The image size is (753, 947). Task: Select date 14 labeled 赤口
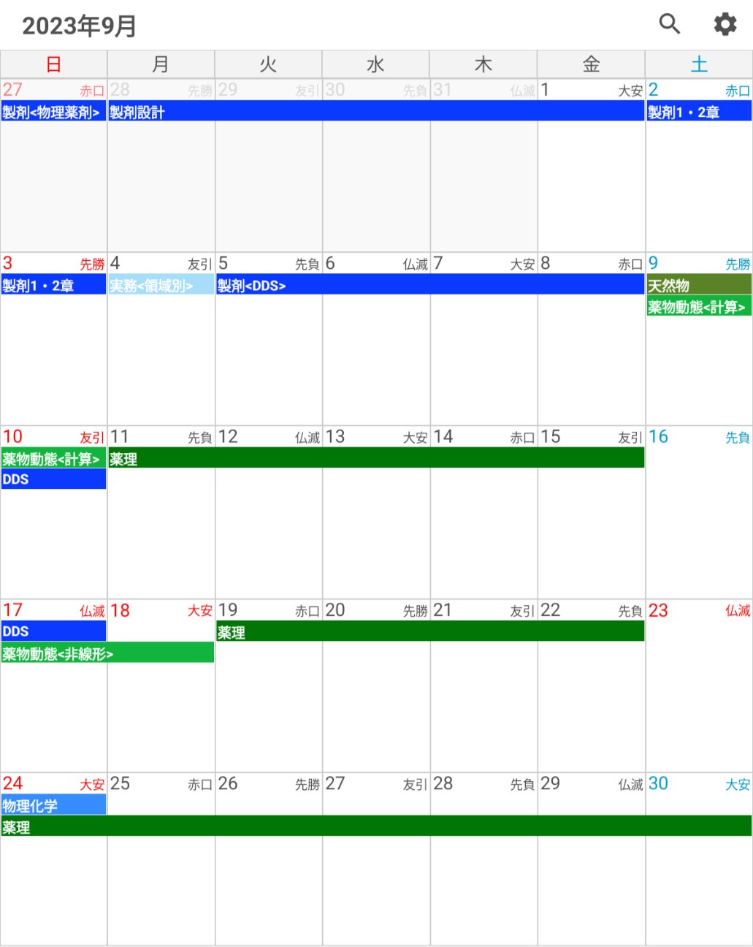(x=483, y=512)
